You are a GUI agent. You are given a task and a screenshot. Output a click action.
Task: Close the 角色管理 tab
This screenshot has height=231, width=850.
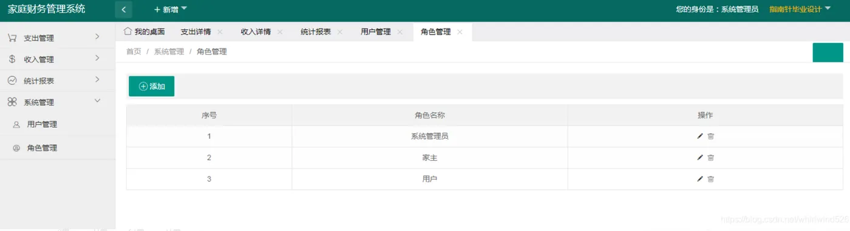460,32
